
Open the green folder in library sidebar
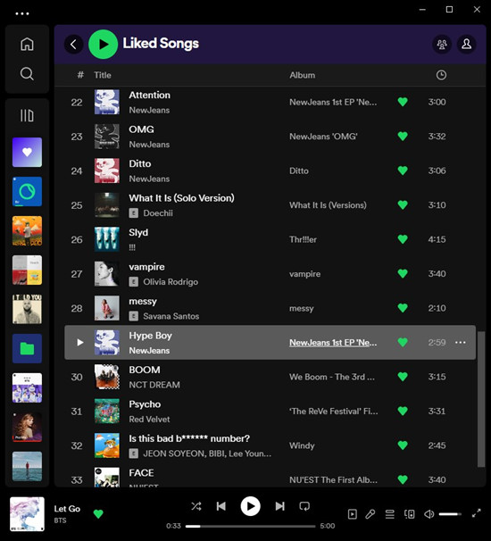tap(27, 348)
